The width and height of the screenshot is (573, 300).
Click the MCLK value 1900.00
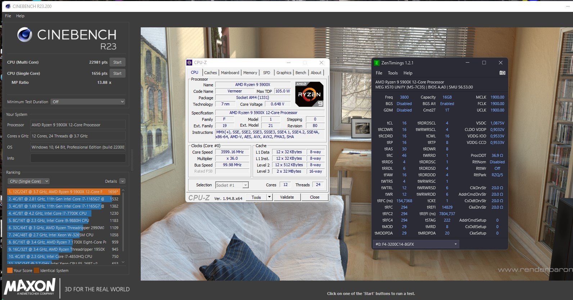497,97
